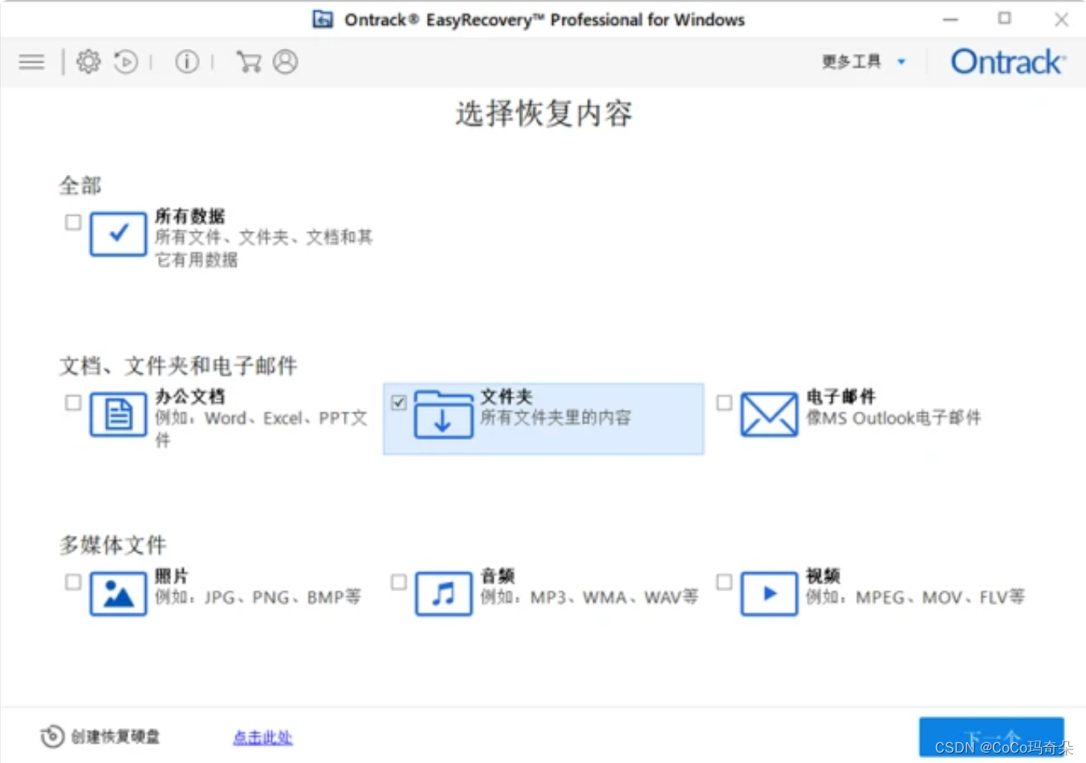Click the 电子邮件 envelope icon

click(x=769, y=415)
